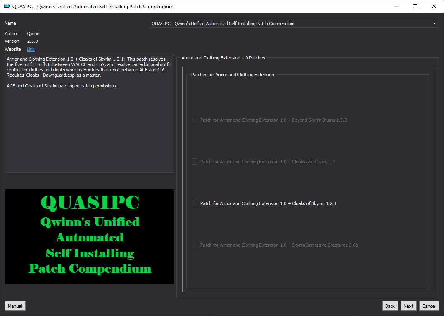Viewport: 444px width, 316px height.
Task: Click the 'Patch for Armor and Clothing Extension 1.0 + Skyrim Immersive Creatures 6.6a' label
Action: [279, 245]
